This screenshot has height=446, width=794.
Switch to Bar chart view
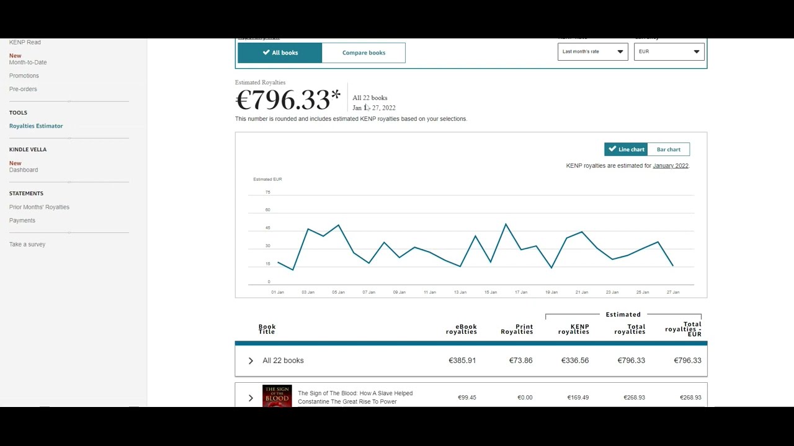tap(668, 149)
